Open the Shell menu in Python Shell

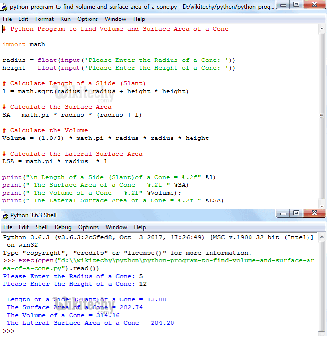41,227
